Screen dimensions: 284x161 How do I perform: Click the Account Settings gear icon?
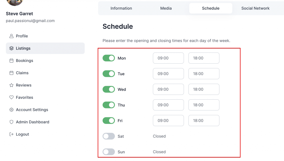[11, 110]
